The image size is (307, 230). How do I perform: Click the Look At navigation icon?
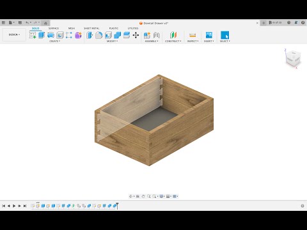click(138, 196)
